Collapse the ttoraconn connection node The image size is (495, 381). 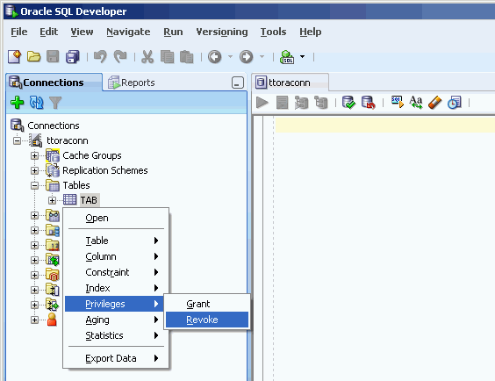click(x=17, y=140)
